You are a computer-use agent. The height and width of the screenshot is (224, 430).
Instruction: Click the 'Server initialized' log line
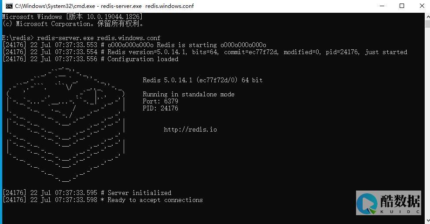tap(87, 193)
